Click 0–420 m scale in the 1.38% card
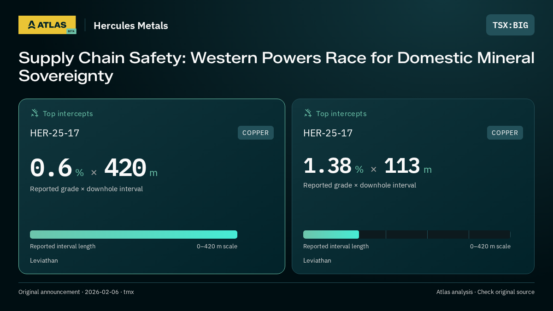Image resolution: width=553 pixels, height=311 pixels. click(490, 246)
